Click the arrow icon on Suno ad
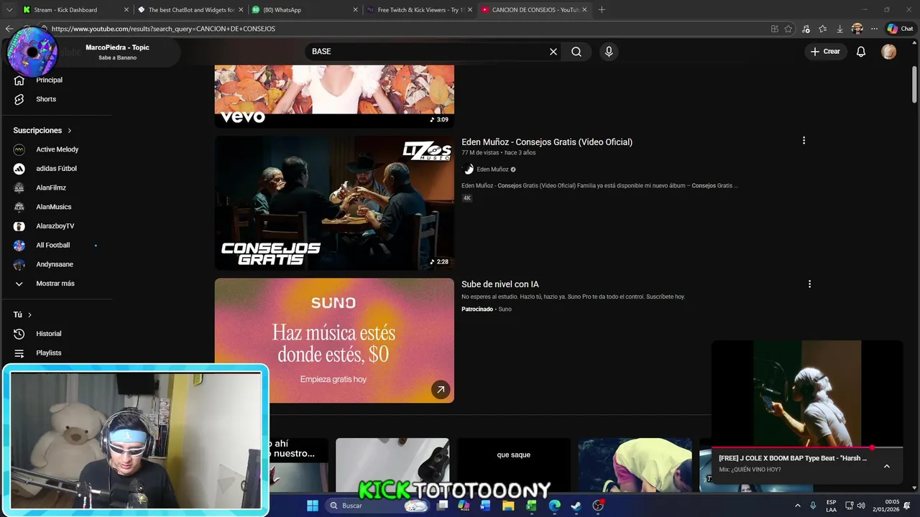This screenshot has width=920, height=517. (441, 389)
